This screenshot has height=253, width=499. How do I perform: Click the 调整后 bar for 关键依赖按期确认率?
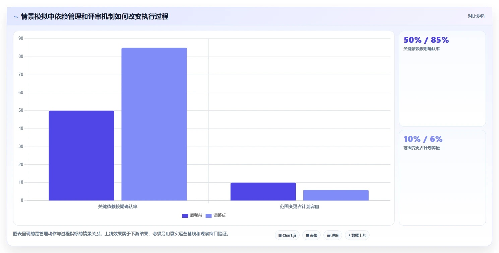[x=154, y=124]
